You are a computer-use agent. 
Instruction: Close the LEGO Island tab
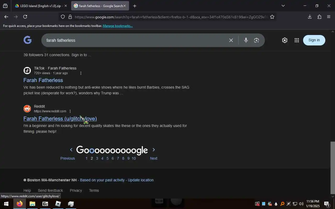pyautogui.click(x=66, y=6)
